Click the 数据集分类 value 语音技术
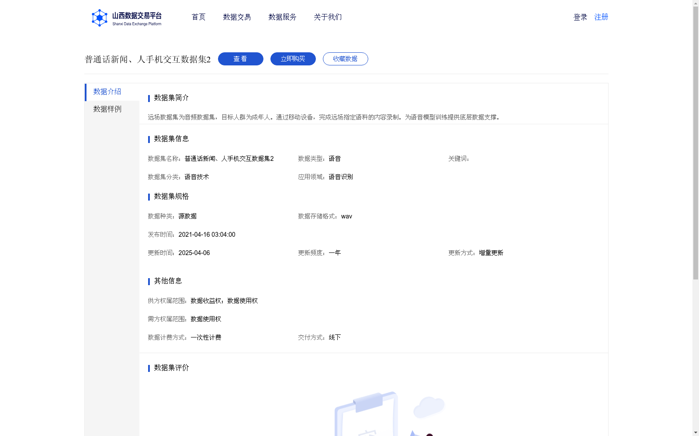 [197, 177]
